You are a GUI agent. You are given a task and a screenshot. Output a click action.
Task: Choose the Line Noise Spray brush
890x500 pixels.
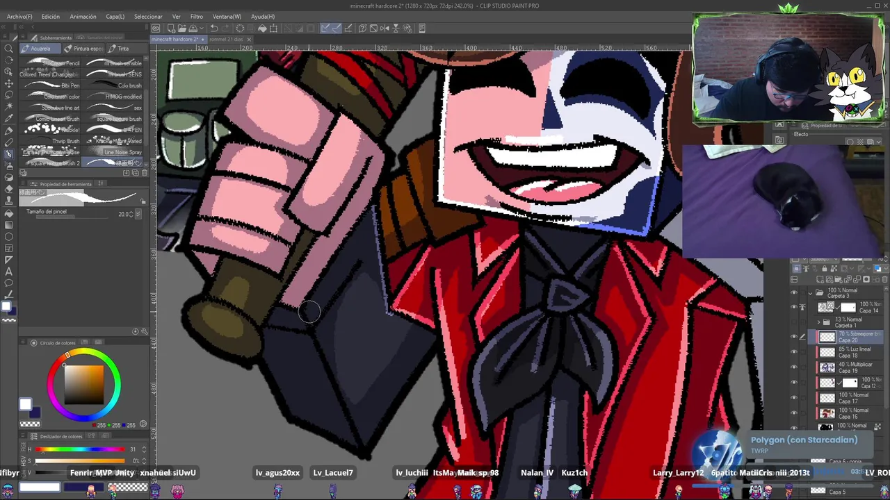point(113,152)
